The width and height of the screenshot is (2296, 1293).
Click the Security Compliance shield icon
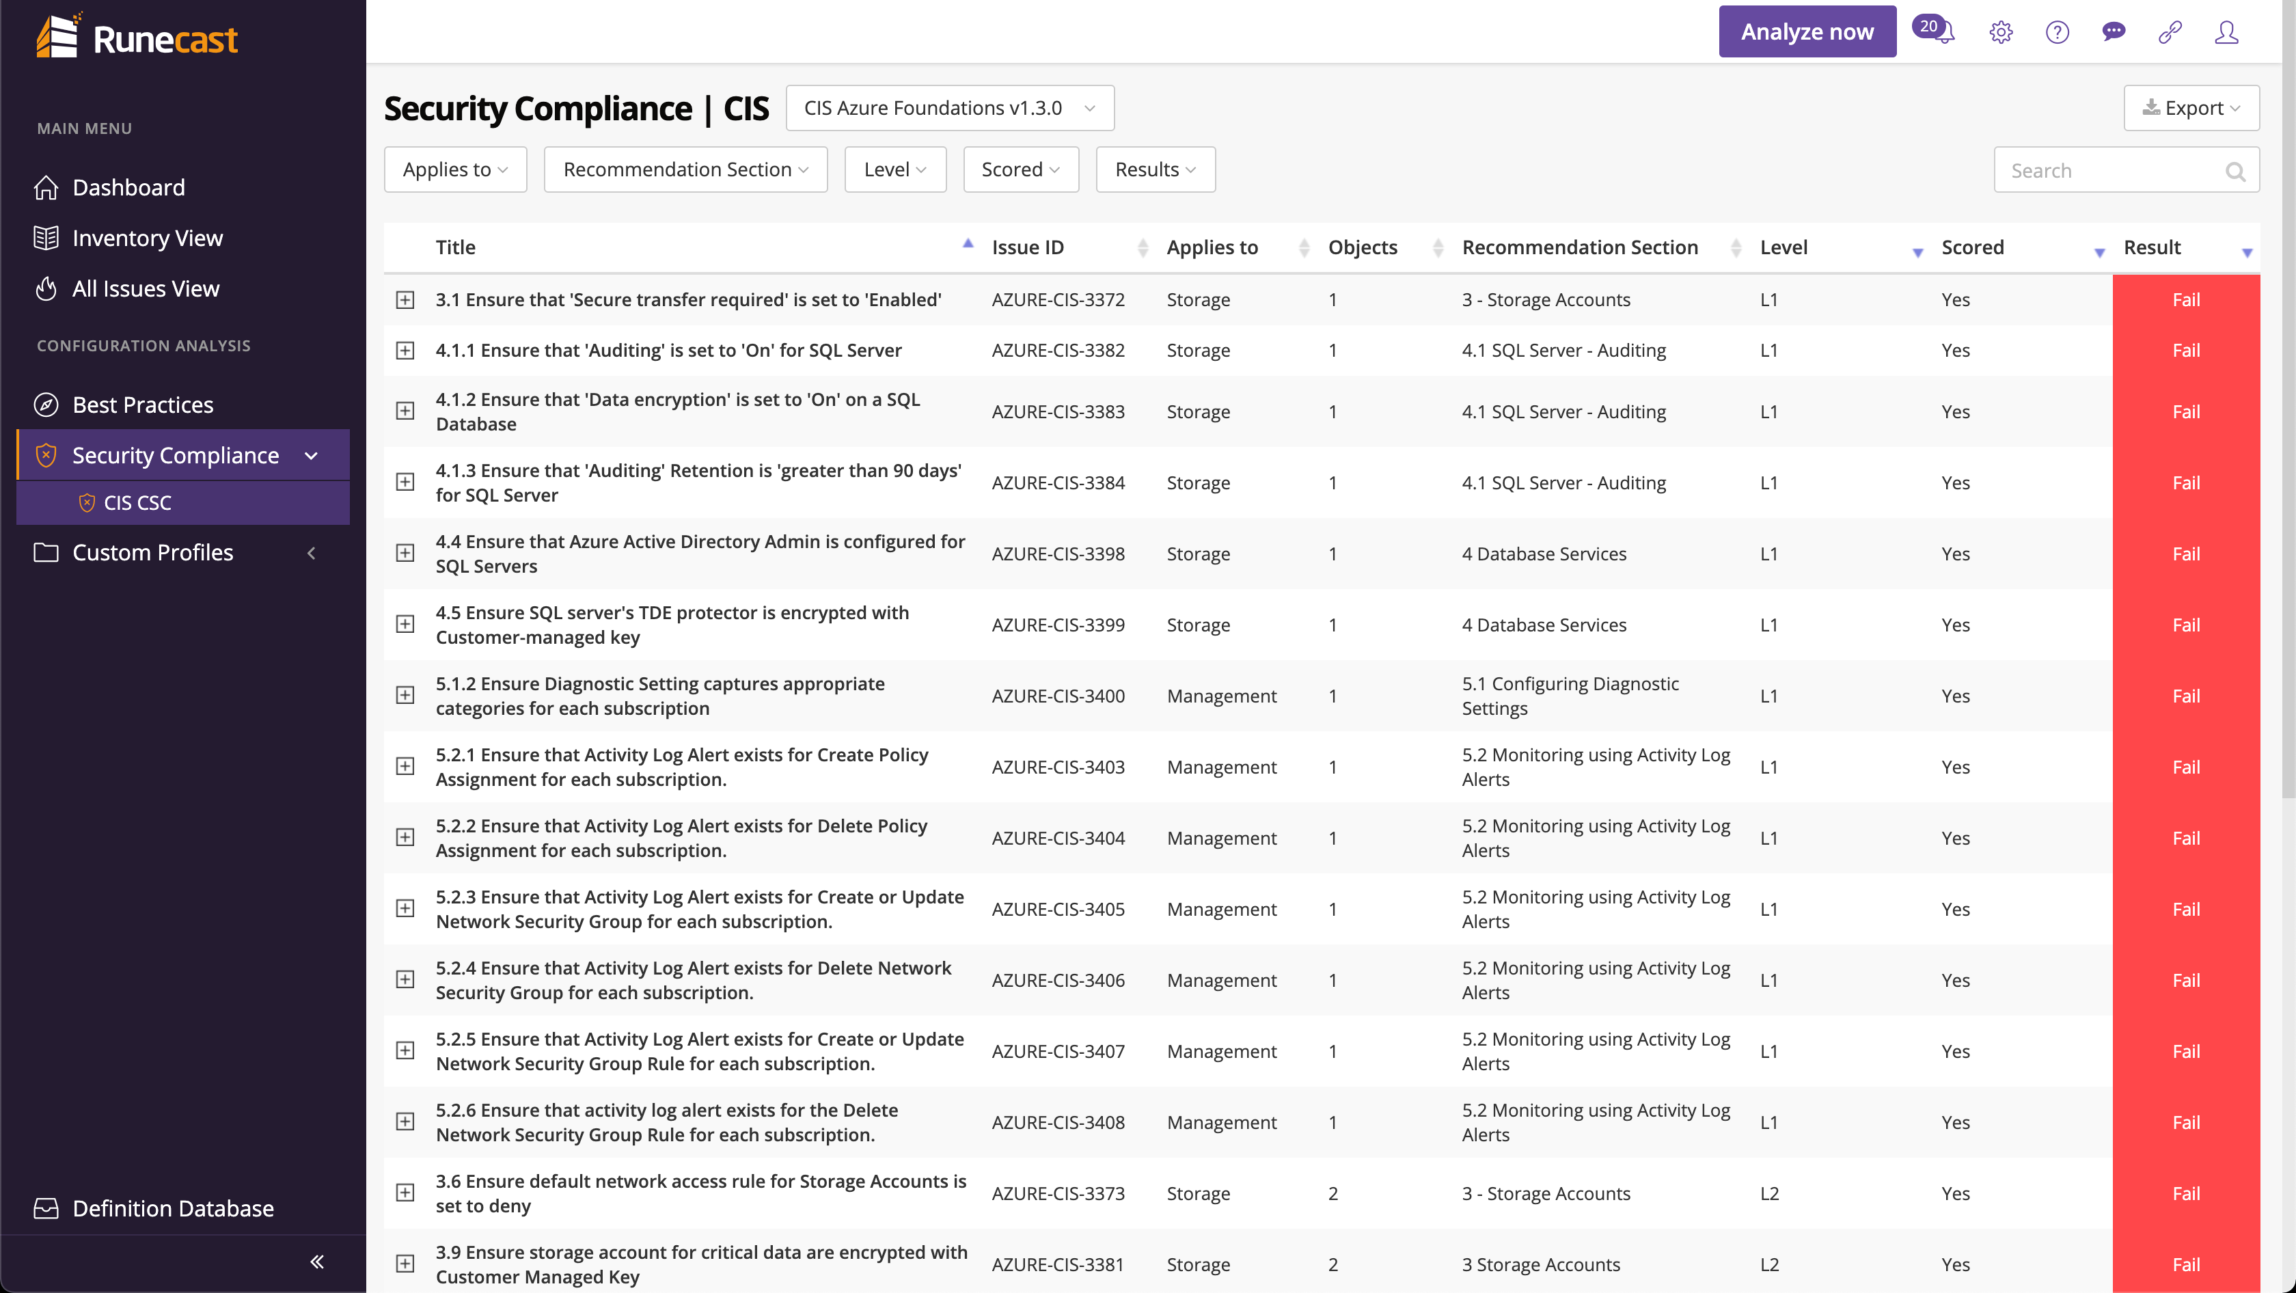pyautogui.click(x=46, y=455)
